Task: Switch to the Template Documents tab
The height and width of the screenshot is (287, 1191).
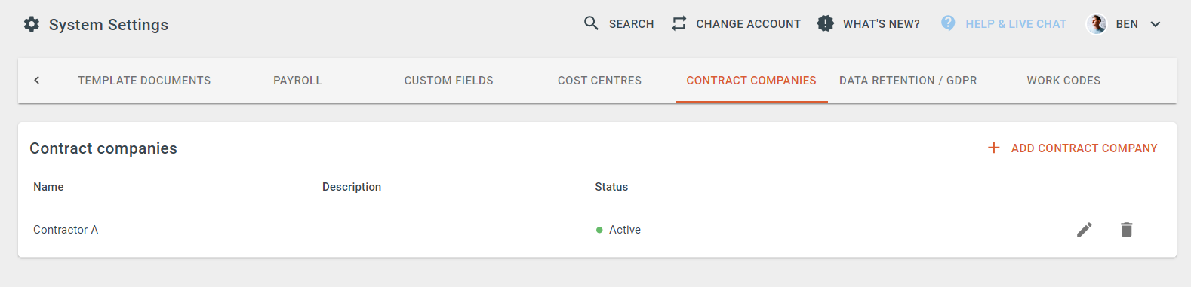Action: (144, 81)
